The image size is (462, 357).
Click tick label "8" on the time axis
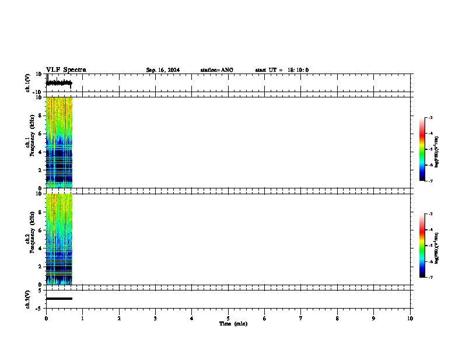point(337,318)
